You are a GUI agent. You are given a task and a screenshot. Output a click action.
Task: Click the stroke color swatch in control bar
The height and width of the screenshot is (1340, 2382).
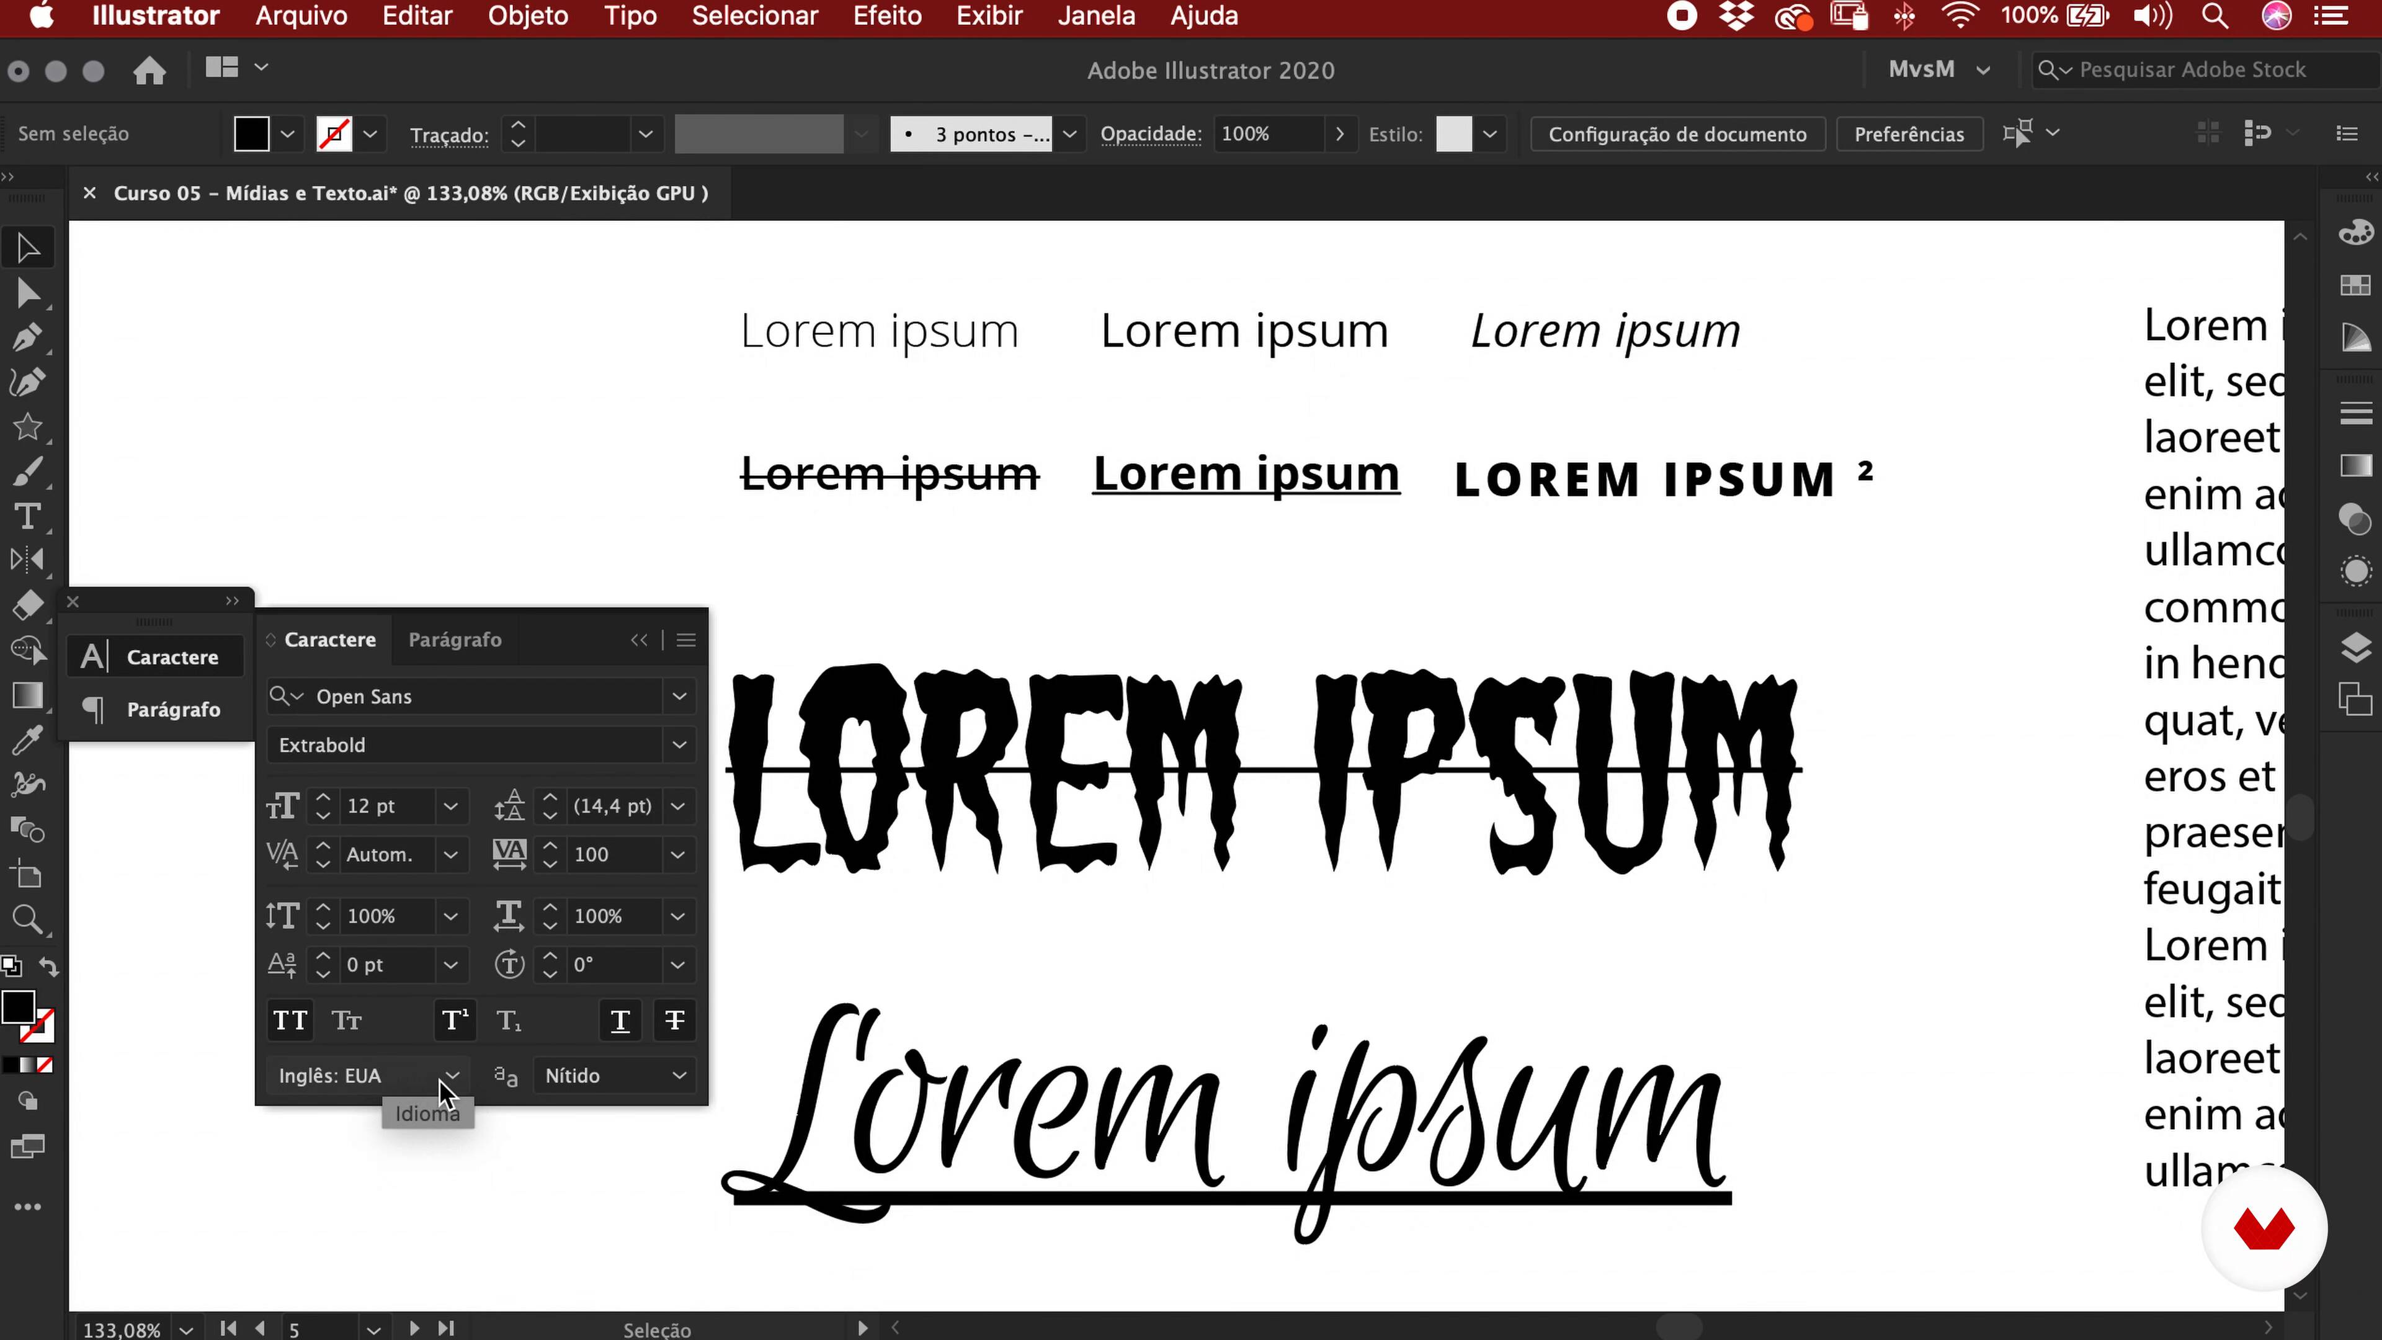coord(334,134)
